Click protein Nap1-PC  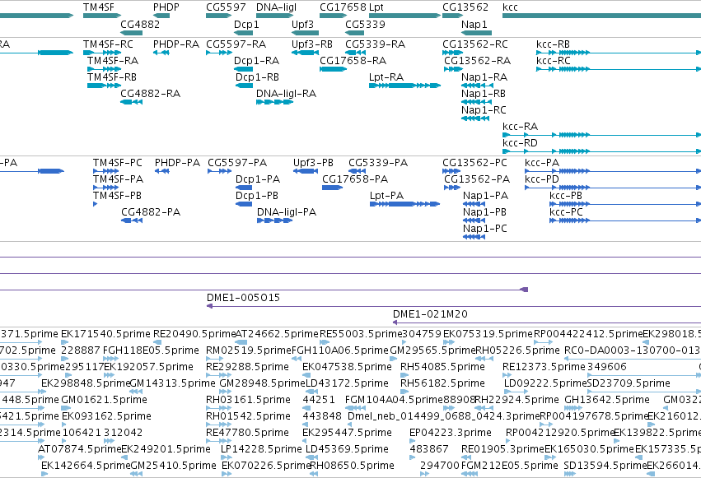pos(474,238)
